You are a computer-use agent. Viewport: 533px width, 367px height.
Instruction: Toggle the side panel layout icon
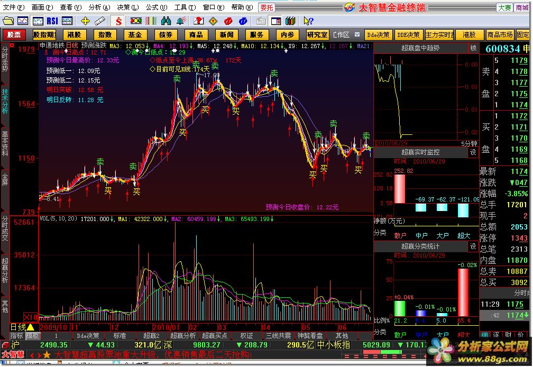276,21
